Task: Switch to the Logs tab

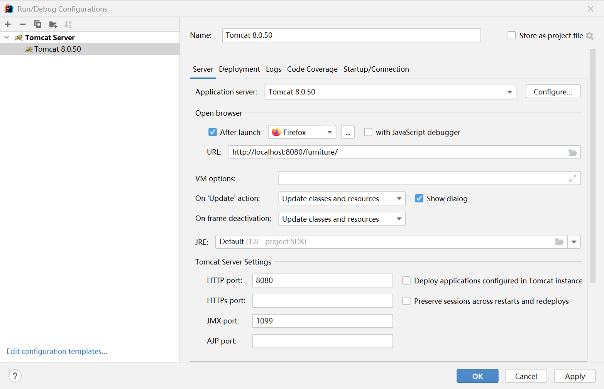Action: tap(274, 69)
